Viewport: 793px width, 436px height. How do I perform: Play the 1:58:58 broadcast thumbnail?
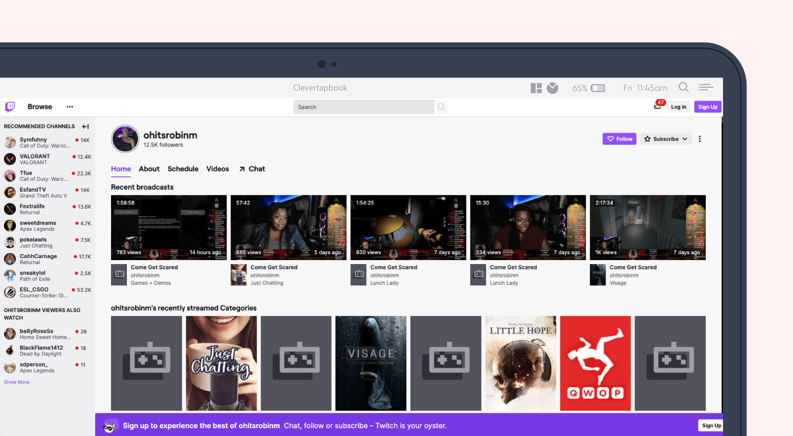[x=169, y=227]
